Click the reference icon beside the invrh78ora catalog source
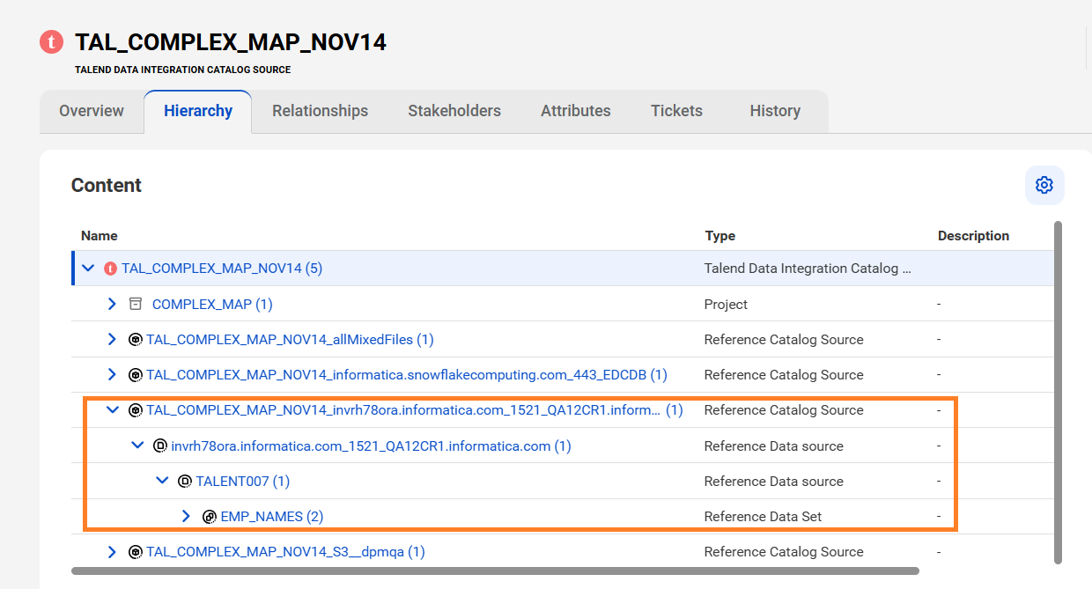1092x589 pixels. [136, 410]
